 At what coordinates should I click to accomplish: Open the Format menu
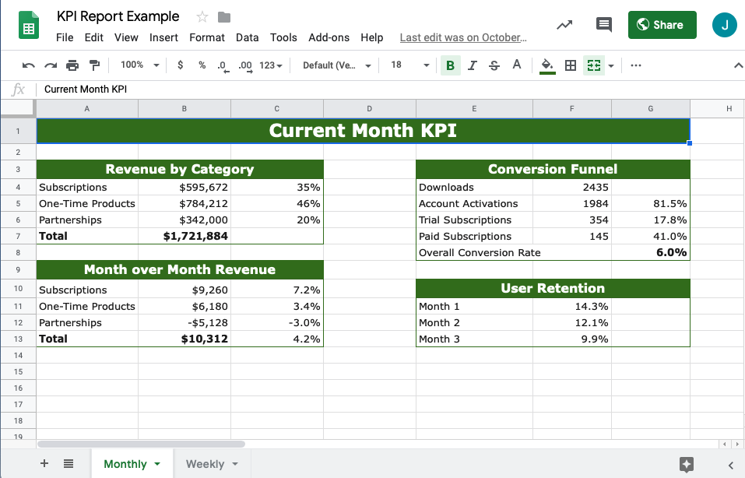click(x=206, y=37)
